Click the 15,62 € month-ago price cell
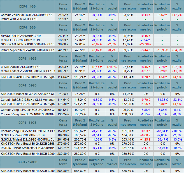 click(128, 44)
